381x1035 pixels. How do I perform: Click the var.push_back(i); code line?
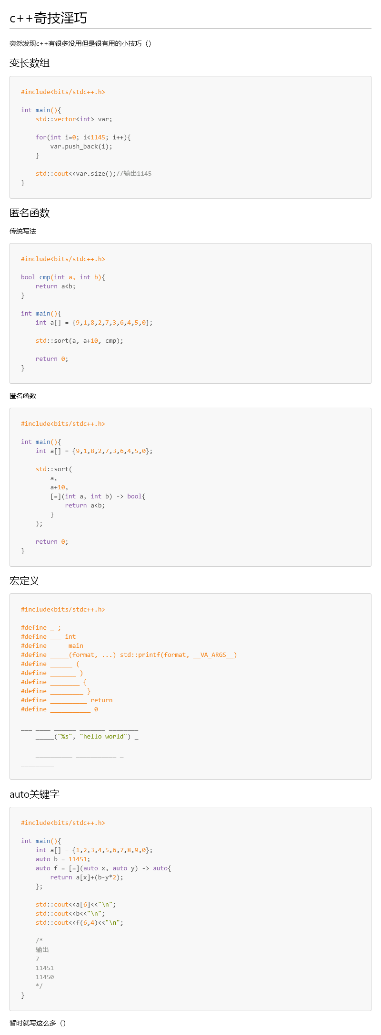pos(81,147)
